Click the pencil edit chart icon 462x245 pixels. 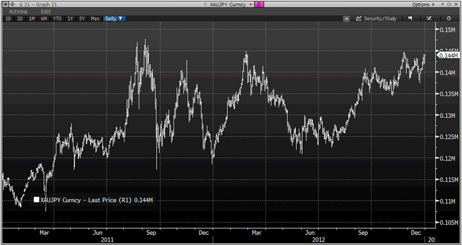point(429,18)
